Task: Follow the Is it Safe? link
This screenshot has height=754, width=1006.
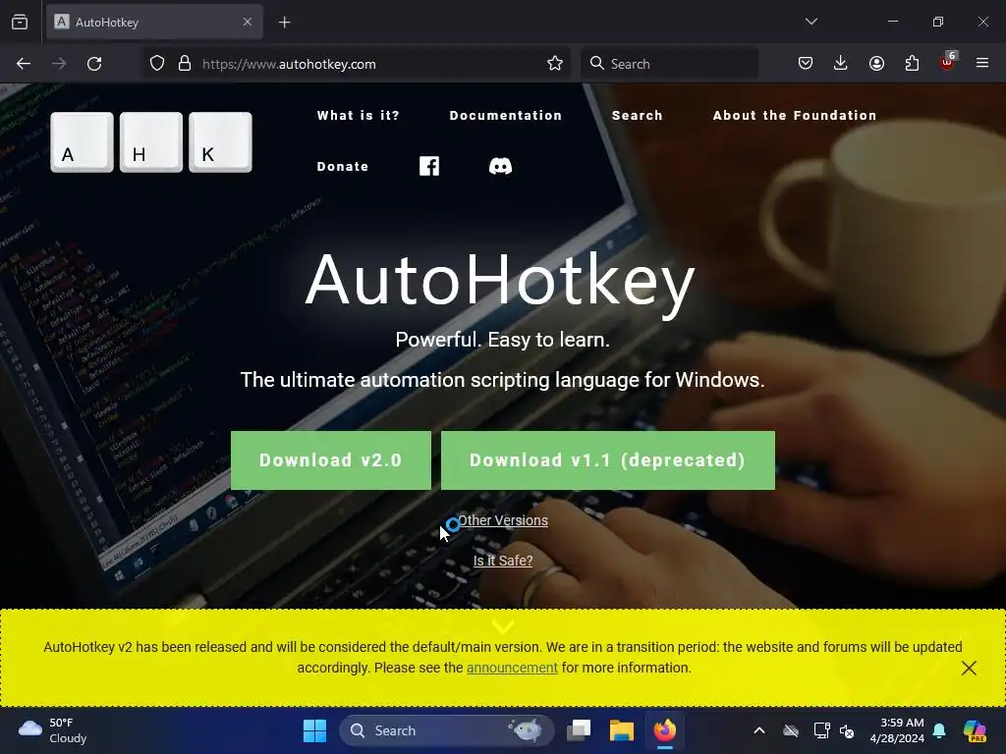Action: [x=503, y=561]
